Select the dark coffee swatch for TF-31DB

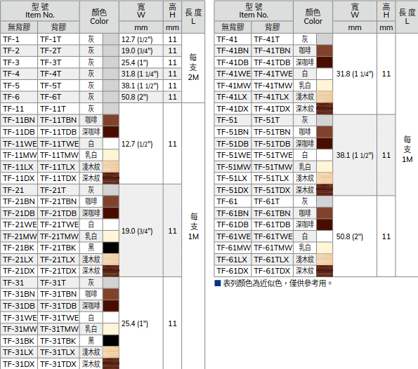tap(111, 306)
